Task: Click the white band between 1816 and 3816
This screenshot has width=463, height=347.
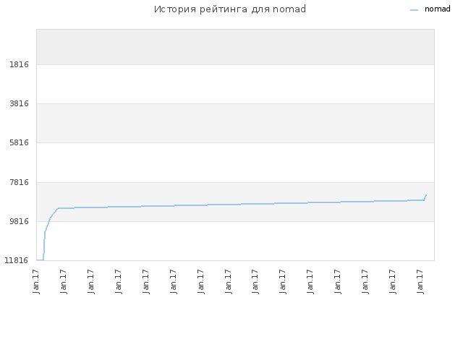Action: point(235,84)
